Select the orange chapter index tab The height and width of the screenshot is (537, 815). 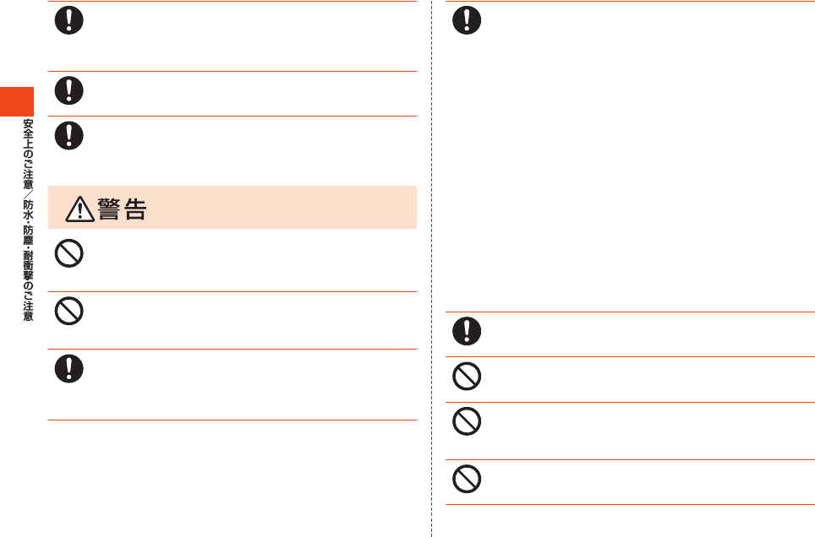pos(17,101)
